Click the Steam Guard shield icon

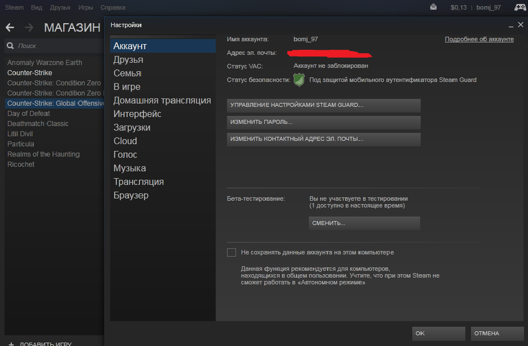pos(299,80)
